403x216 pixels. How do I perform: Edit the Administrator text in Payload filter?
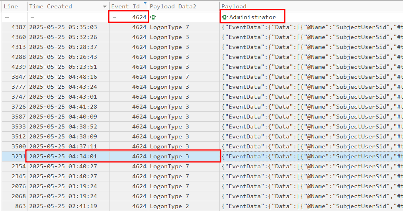252,17
